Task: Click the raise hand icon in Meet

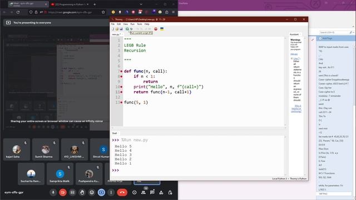Action: pyautogui.click(x=82, y=193)
